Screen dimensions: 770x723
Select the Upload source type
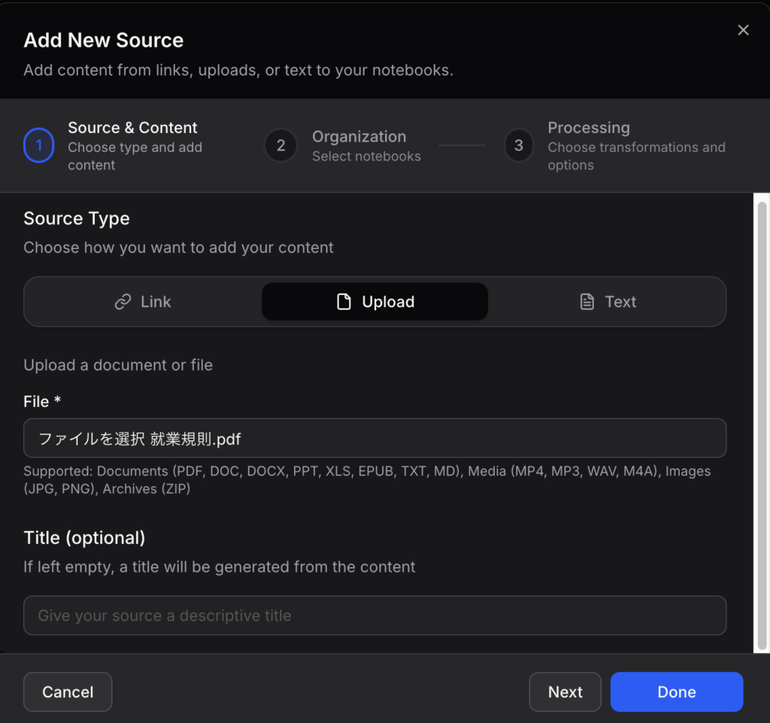pos(374,302)
